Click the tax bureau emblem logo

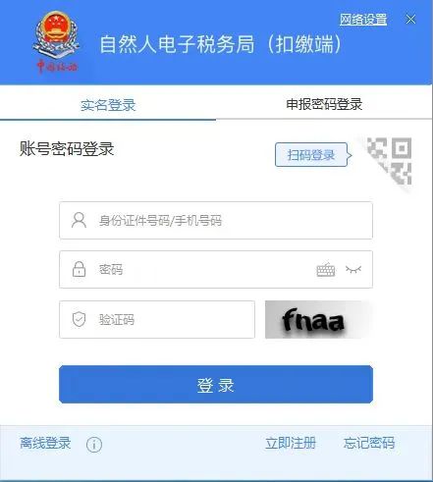[x=56, y=42]
